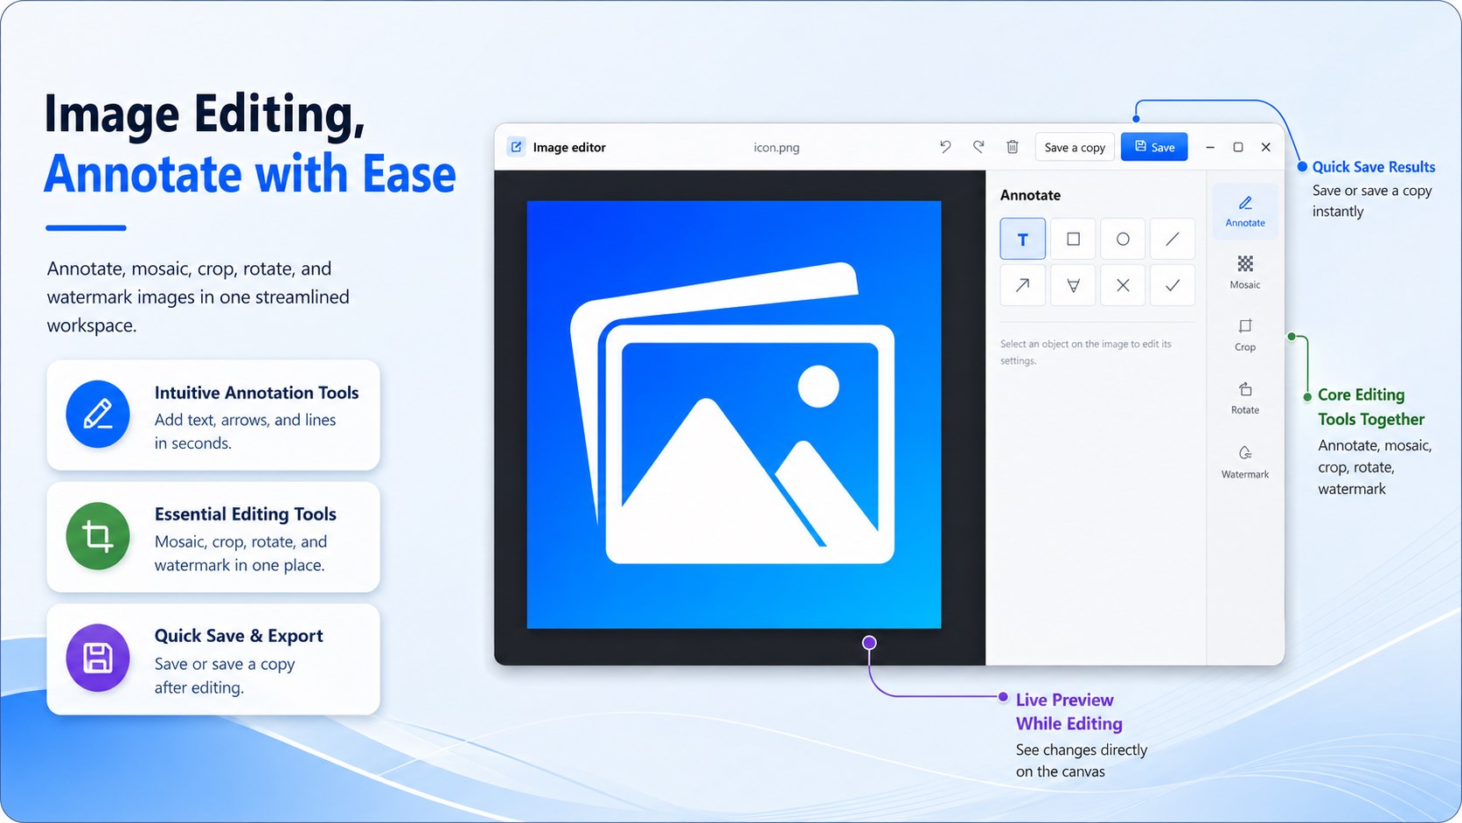
Task: Click the Save a copy button
Action: pos(1075,147)
